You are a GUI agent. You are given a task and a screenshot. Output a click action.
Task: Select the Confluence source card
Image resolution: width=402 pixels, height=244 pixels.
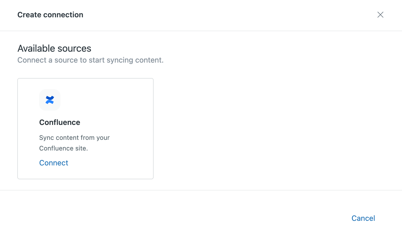85,128
